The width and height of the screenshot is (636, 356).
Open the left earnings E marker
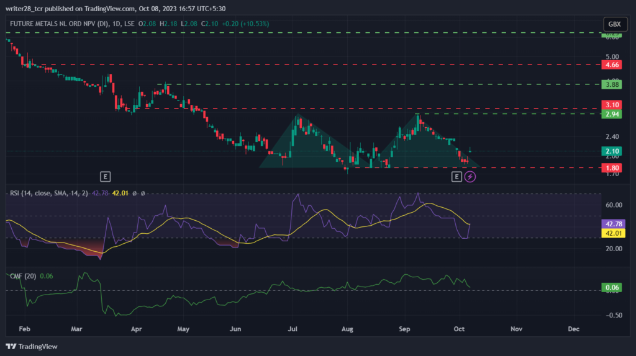[105, 177]
